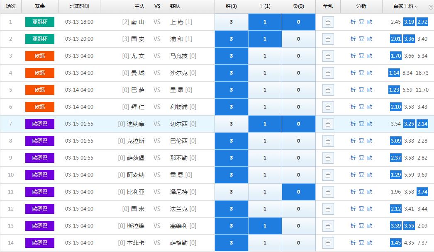The height and width of the screenshot is (252, 434).
Task: Toggle draw (1) for 斯拉维 vs 塞维利
Action: pyautogui.click(x=265, y=226)
